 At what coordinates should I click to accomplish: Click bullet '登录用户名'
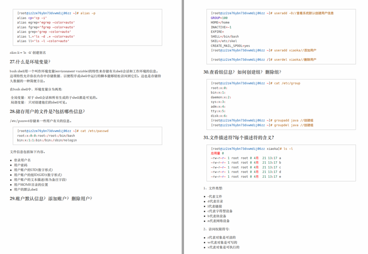pos(22,160)
